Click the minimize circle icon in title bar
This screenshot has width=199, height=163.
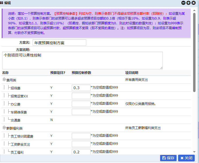(183, 3)
